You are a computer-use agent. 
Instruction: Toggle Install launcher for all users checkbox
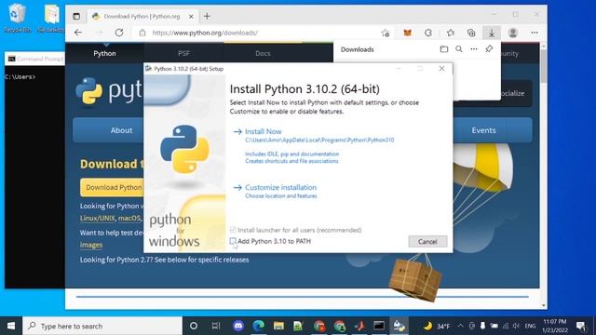(233, 230)
